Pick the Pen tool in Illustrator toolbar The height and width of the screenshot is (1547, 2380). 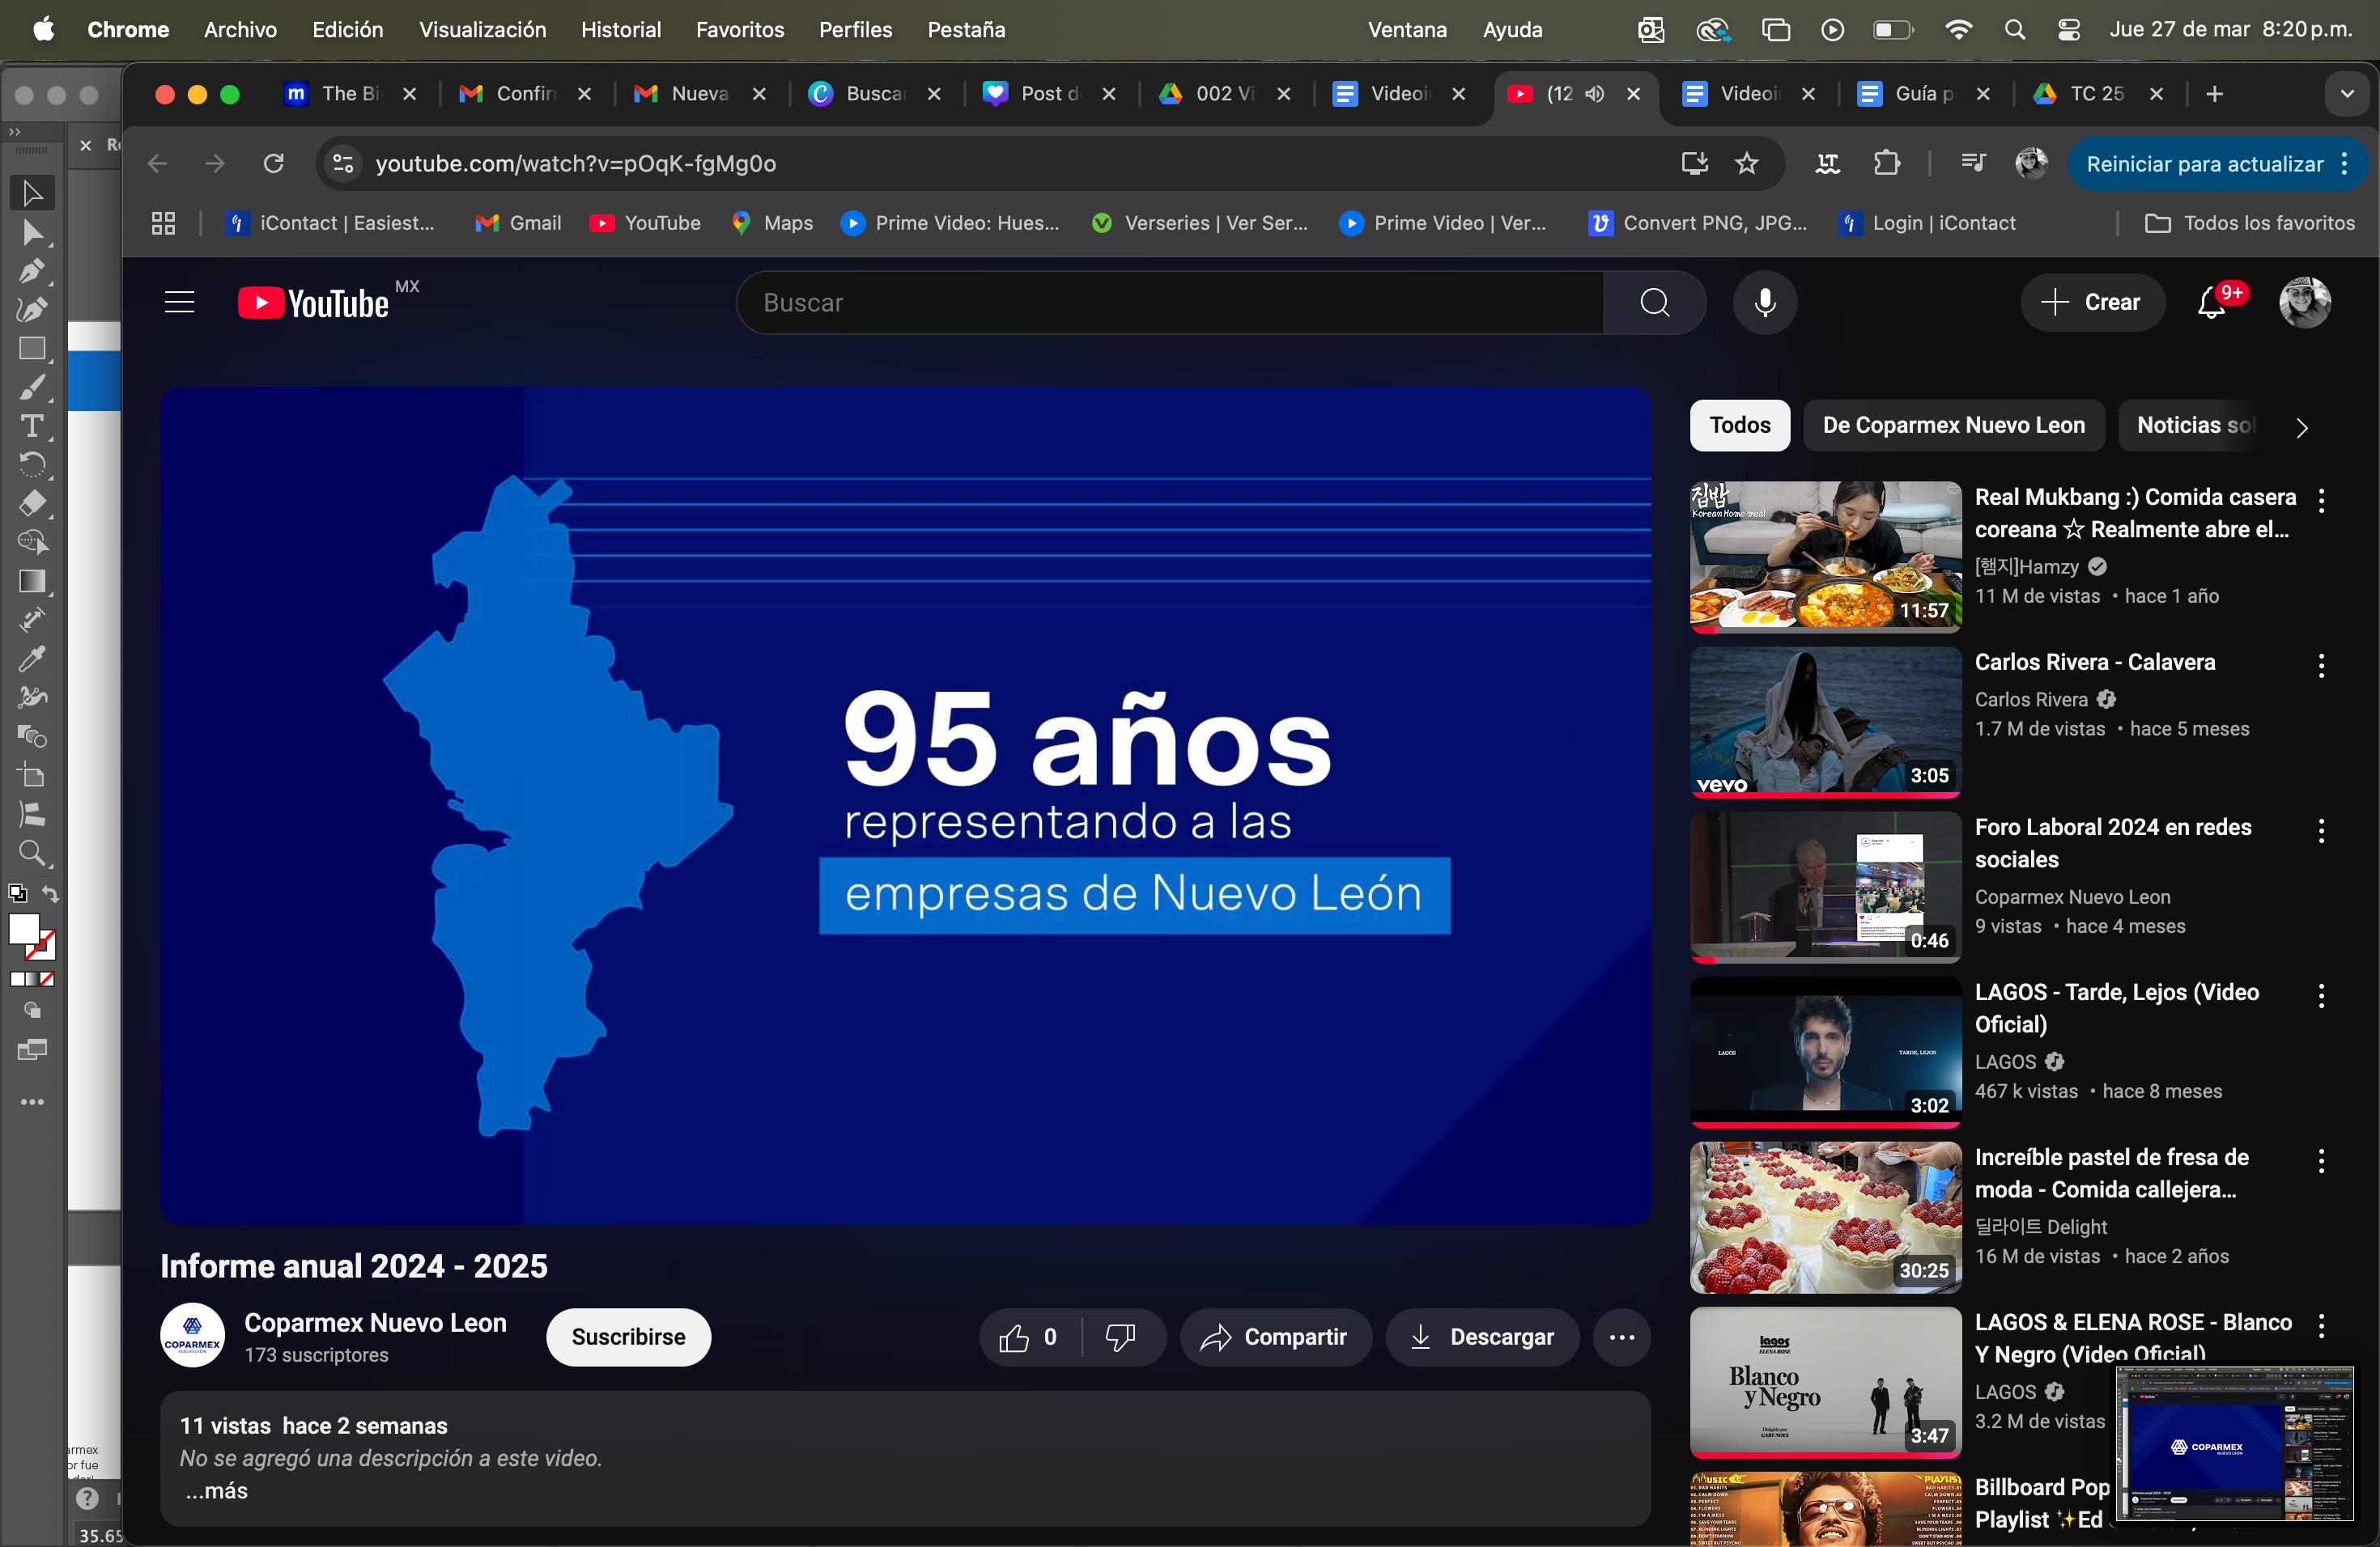(32, 272)
